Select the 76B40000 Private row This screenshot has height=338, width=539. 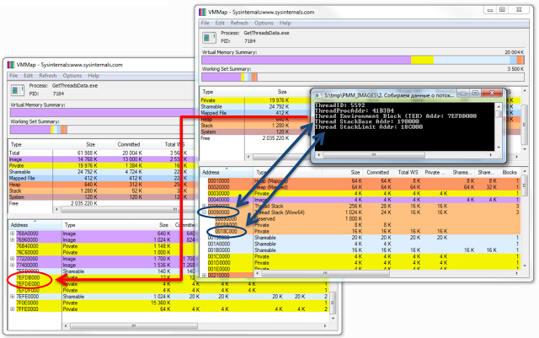click(x=102, y=246)
